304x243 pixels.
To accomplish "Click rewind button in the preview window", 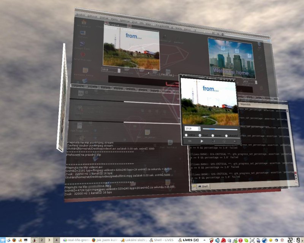I will (190, 141).
